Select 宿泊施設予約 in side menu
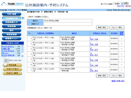This screenshot has height=98, width=131. (x=12, y=18)
